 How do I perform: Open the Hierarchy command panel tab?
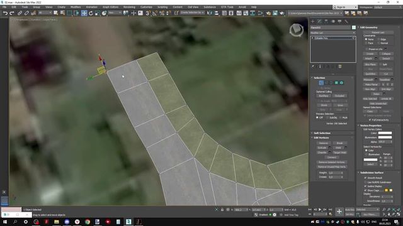point(326,21)
